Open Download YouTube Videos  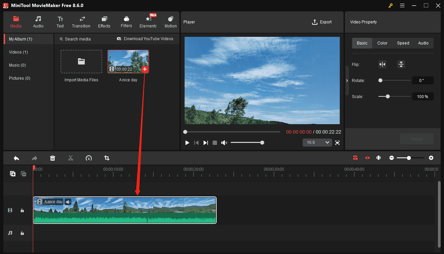(x=145, y=39)
